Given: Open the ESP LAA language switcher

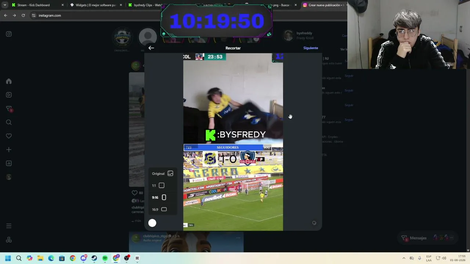Looking at the screenshot, I should pos(429,258).
